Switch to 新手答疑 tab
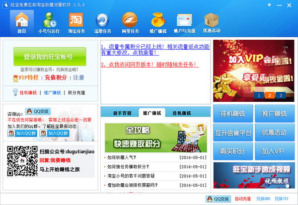The width and height of the screenshot is (298, 205). coord(122,113)
